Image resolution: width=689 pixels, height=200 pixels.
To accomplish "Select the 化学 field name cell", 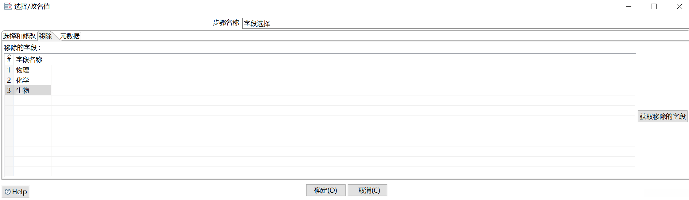I will [32, 80].
